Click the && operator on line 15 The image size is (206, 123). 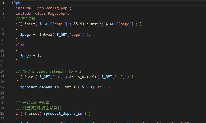click(72, 77)
